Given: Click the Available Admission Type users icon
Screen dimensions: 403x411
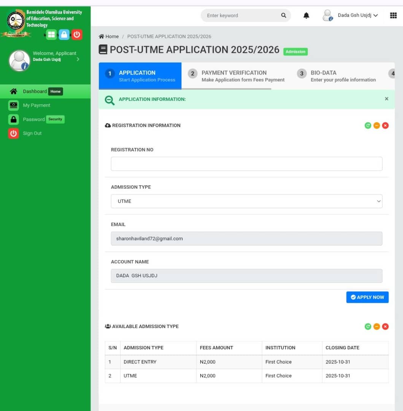Looking at the screenshot, I should click(108, 327).
